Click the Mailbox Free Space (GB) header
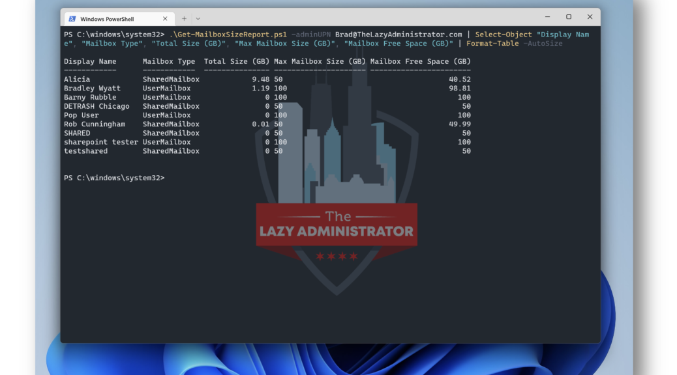677x375 pixels. point(420,61)
